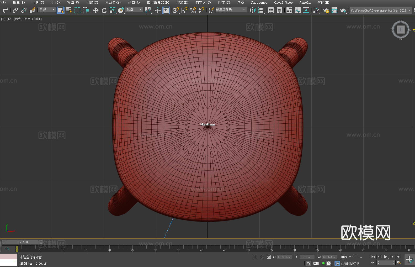The width and height of the screenshot is (415, 267).
Task: Toggle the Scene Explorer icon
Action: (271, 10)
